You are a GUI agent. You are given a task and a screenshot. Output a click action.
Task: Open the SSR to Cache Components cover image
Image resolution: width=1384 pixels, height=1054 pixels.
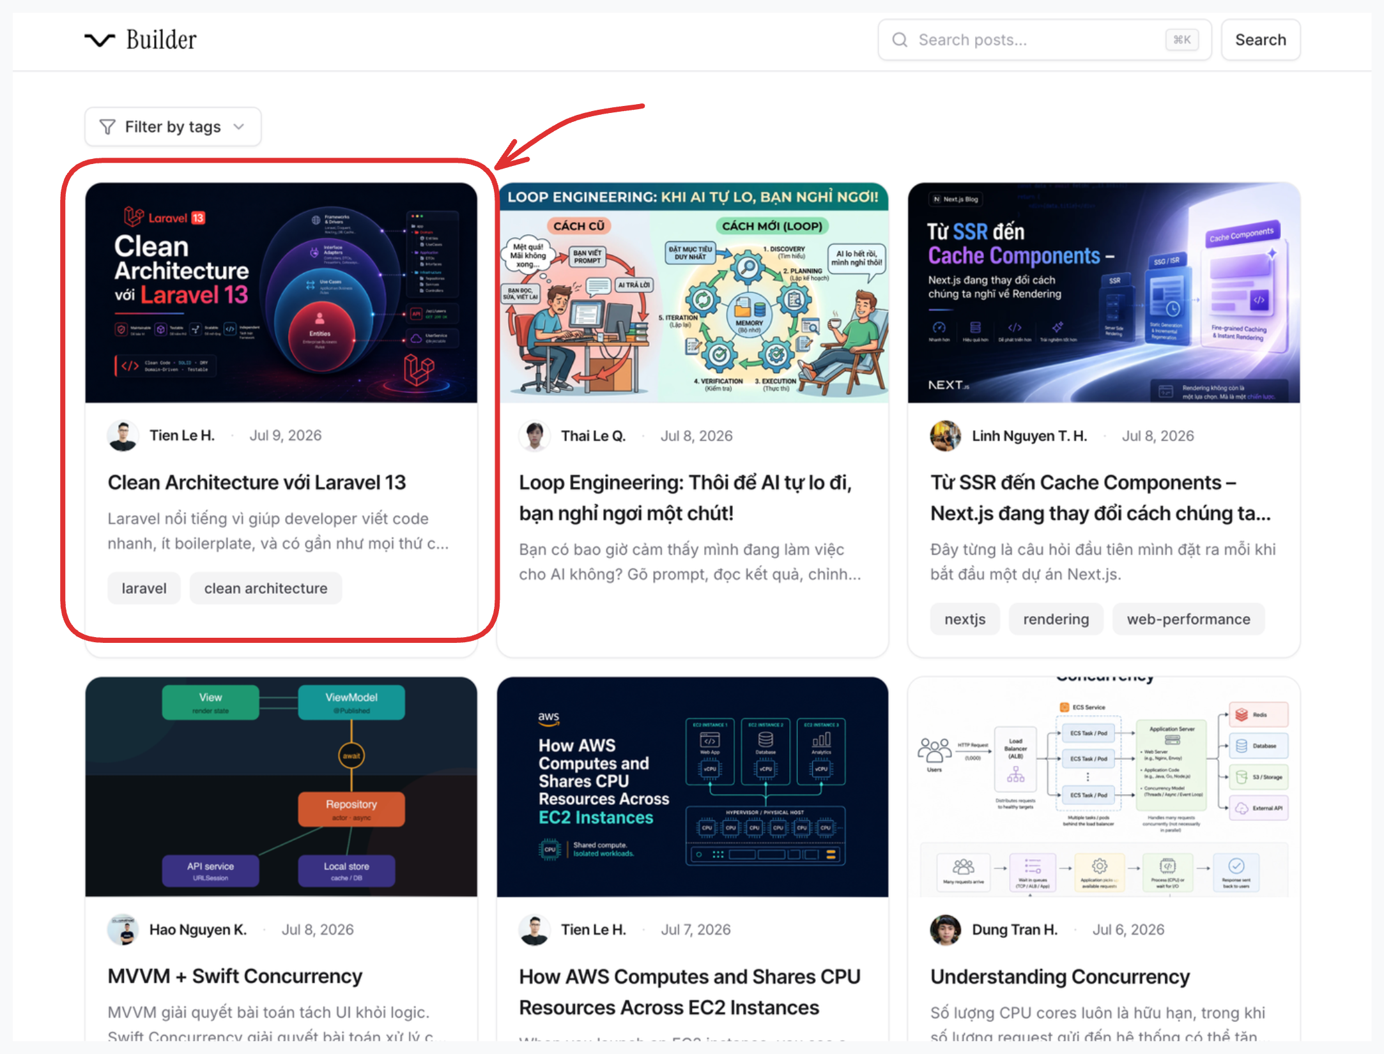1104,293
